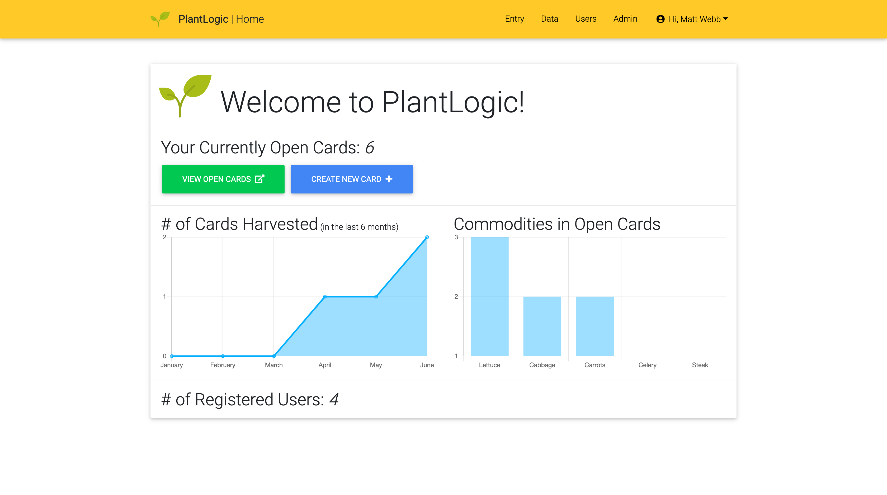Screen dimensions: 887x495
Task: Click the external-link icon on View Open Cards
Action: click(259, 179)
